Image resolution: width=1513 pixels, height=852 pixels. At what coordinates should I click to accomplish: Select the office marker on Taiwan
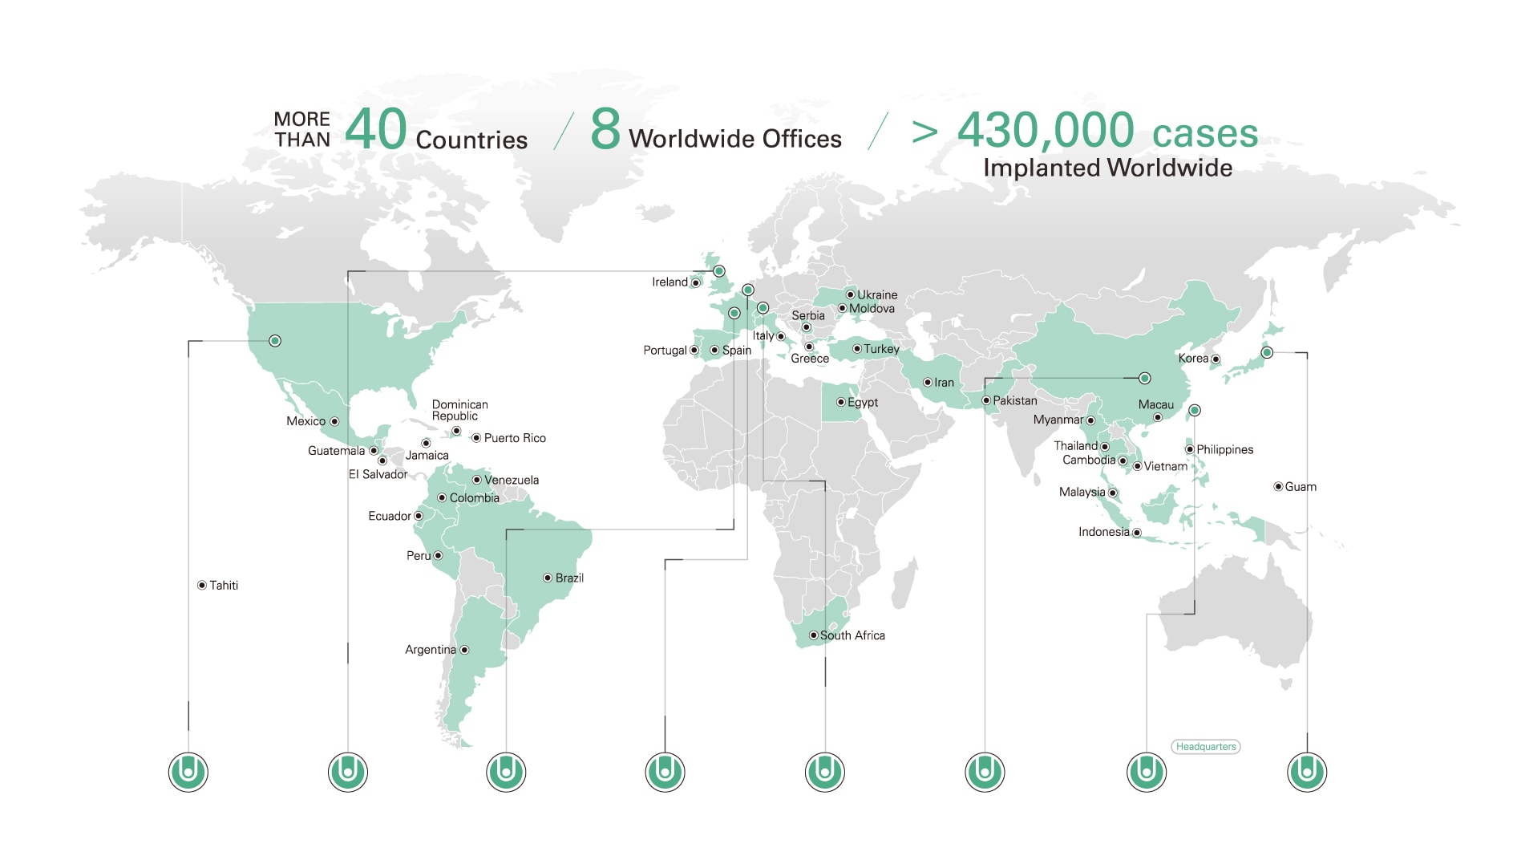1194,410
